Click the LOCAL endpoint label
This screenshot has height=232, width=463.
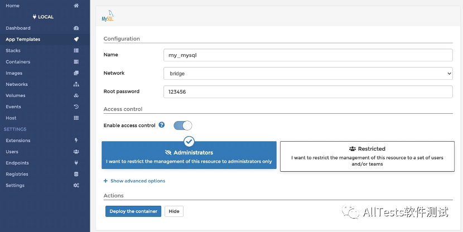46,17
